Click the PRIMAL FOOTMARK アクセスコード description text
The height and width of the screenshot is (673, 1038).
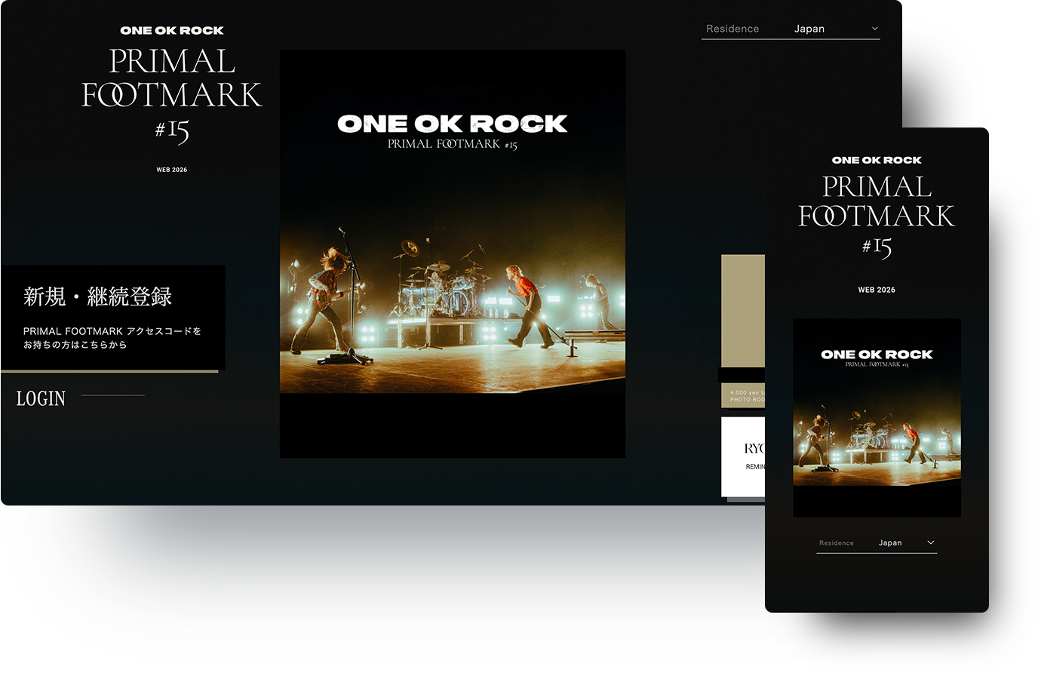(112, 338)
